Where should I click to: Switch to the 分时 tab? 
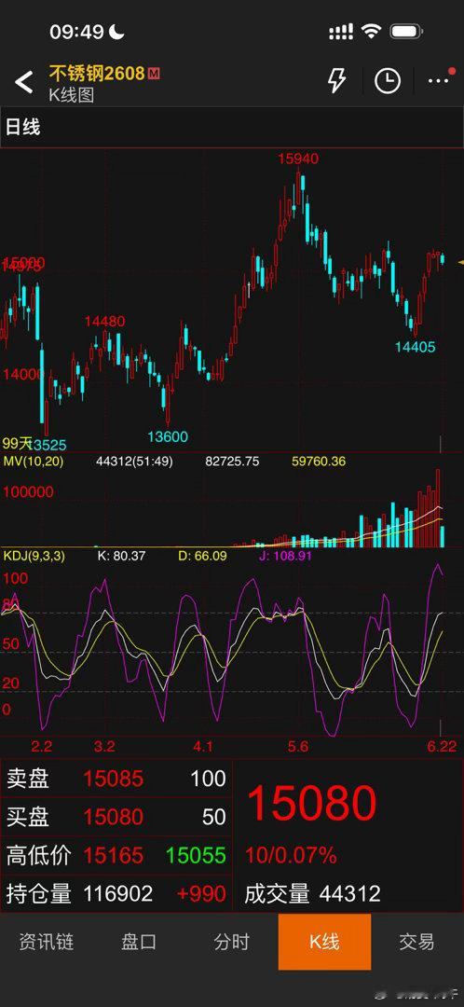232,942
